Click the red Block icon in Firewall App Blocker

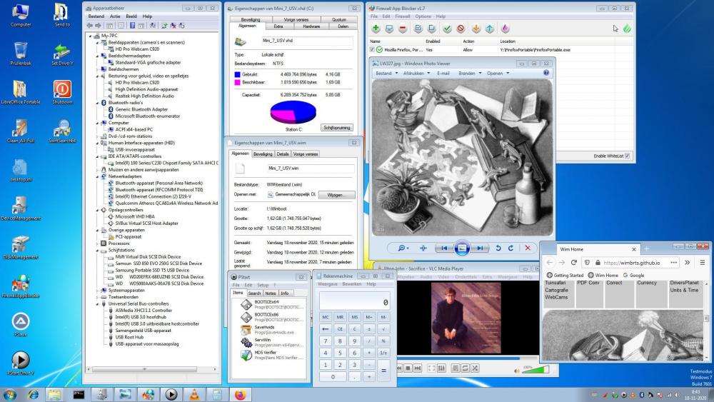461,29
